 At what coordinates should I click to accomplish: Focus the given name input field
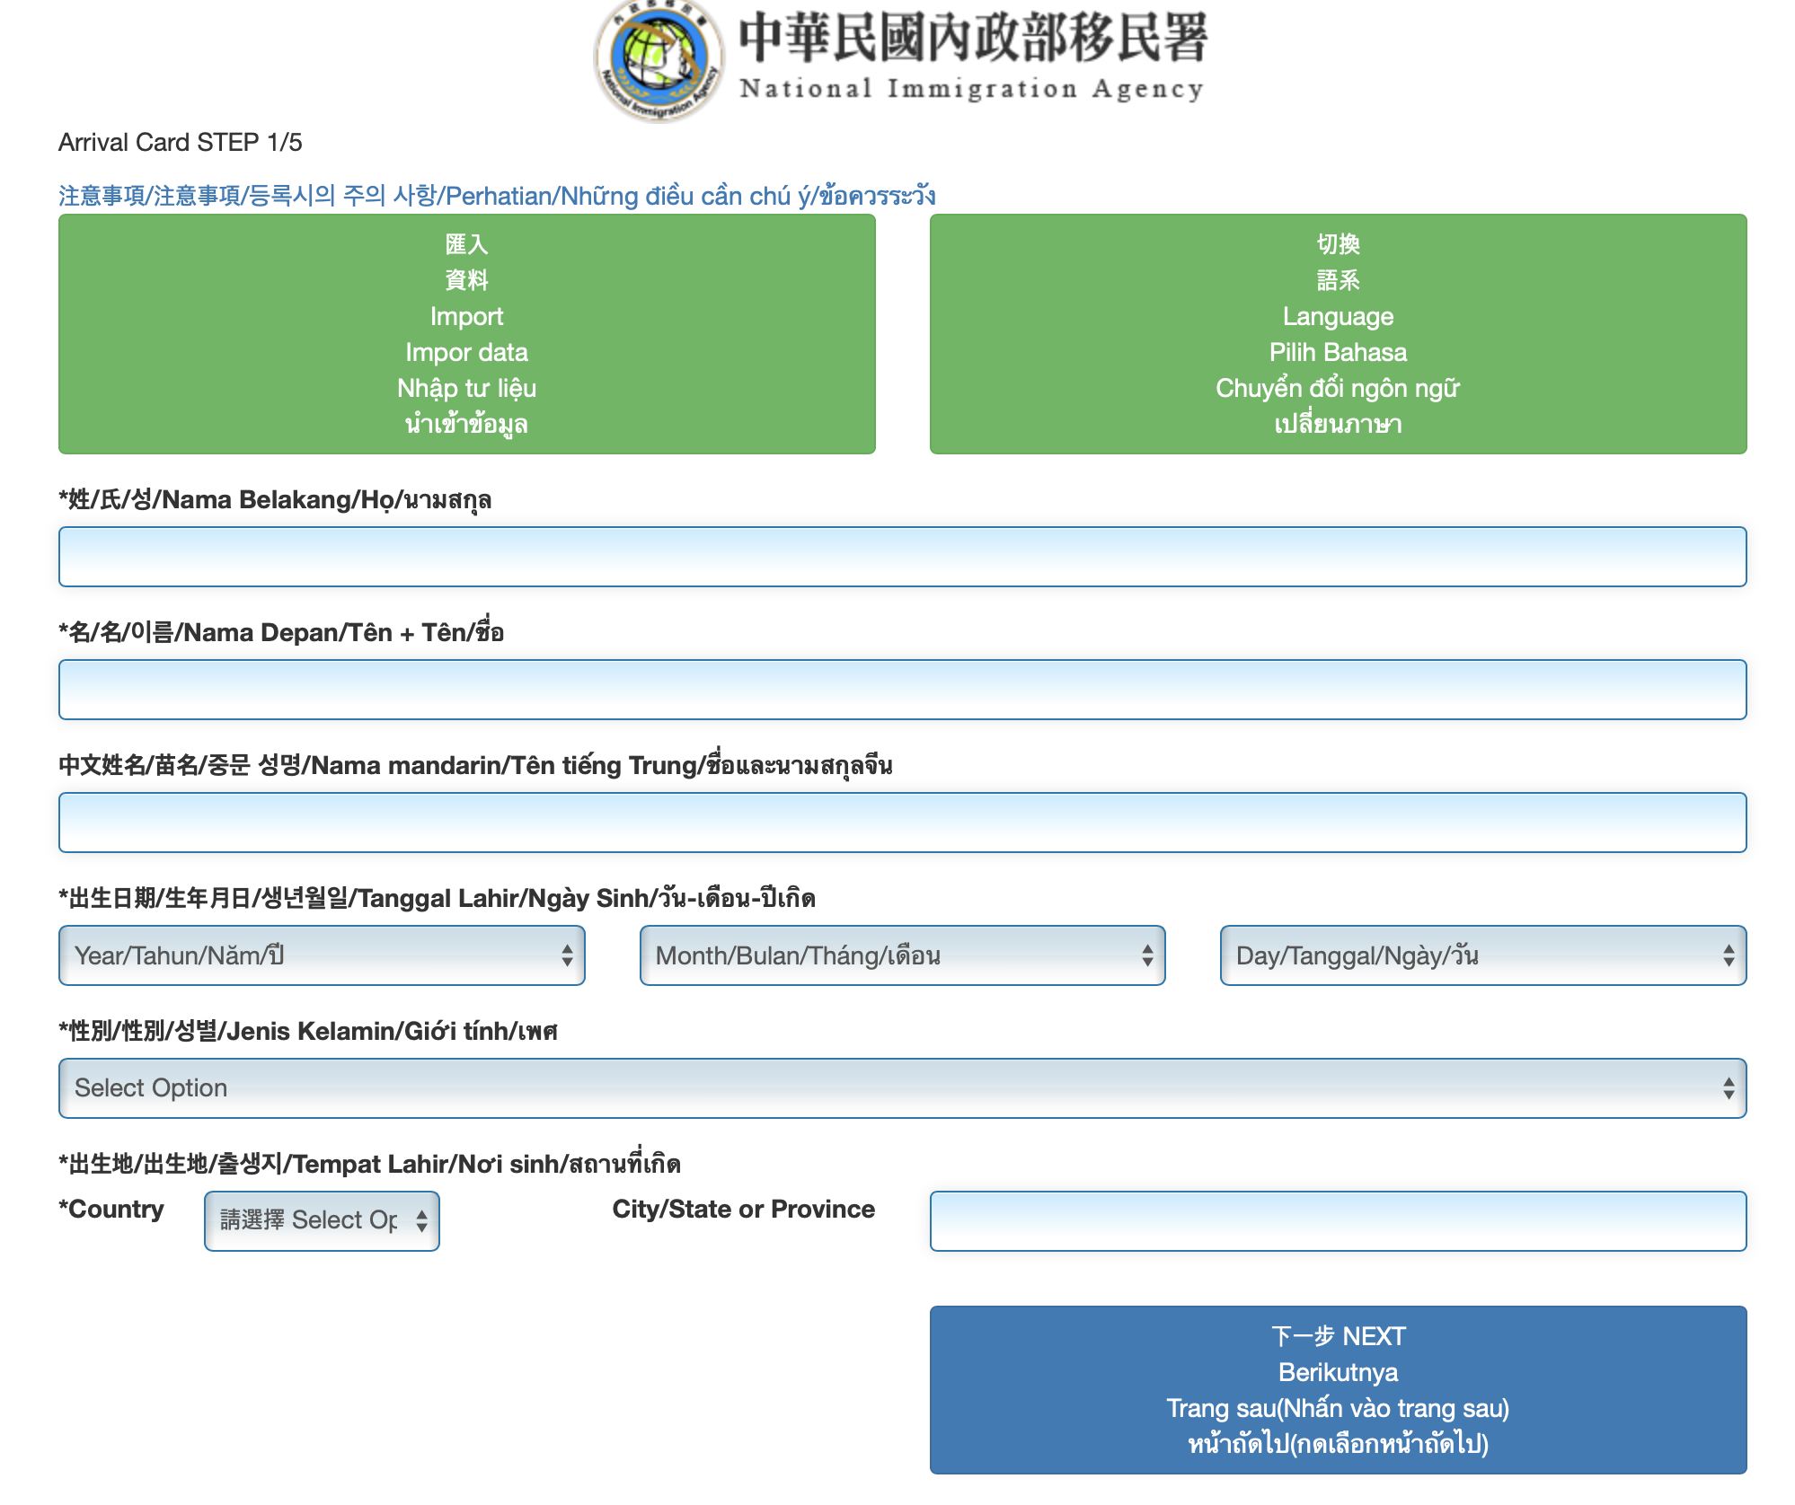902,690
